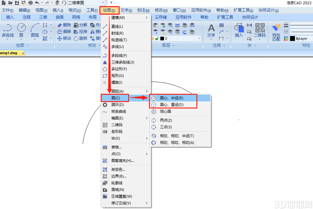Select 圆心、直径(D) circle option
The width and height of the screenshot is (313, 209).
(181, 105)
